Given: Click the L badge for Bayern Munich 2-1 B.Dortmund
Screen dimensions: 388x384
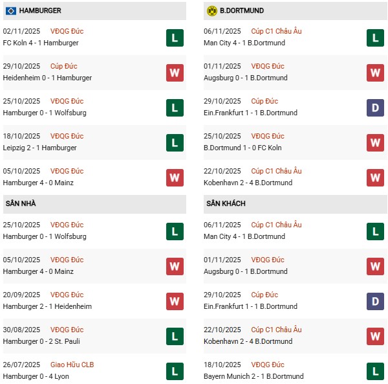Looking at the screenshot, I should (375, 371).
